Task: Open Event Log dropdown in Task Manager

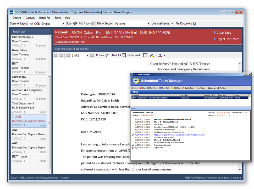Action: 201,88
